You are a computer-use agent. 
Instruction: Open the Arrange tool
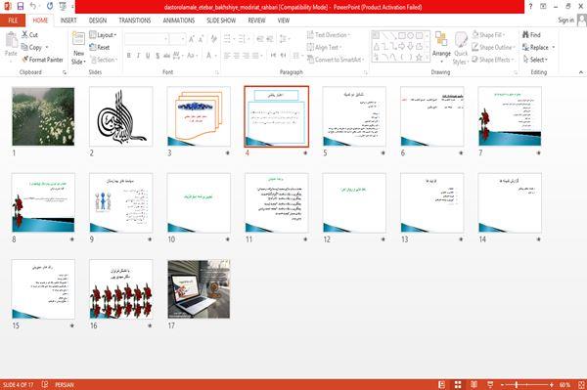click(441, 47)
